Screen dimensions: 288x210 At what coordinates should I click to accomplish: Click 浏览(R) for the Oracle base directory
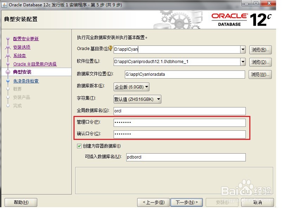pos(260,50)
